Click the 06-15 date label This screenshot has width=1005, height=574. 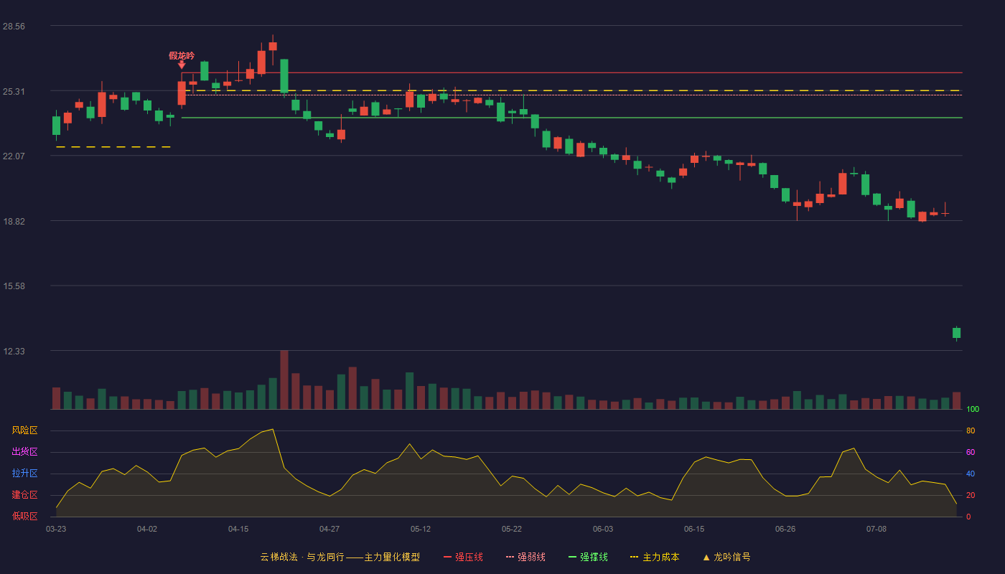coord(694,529)
